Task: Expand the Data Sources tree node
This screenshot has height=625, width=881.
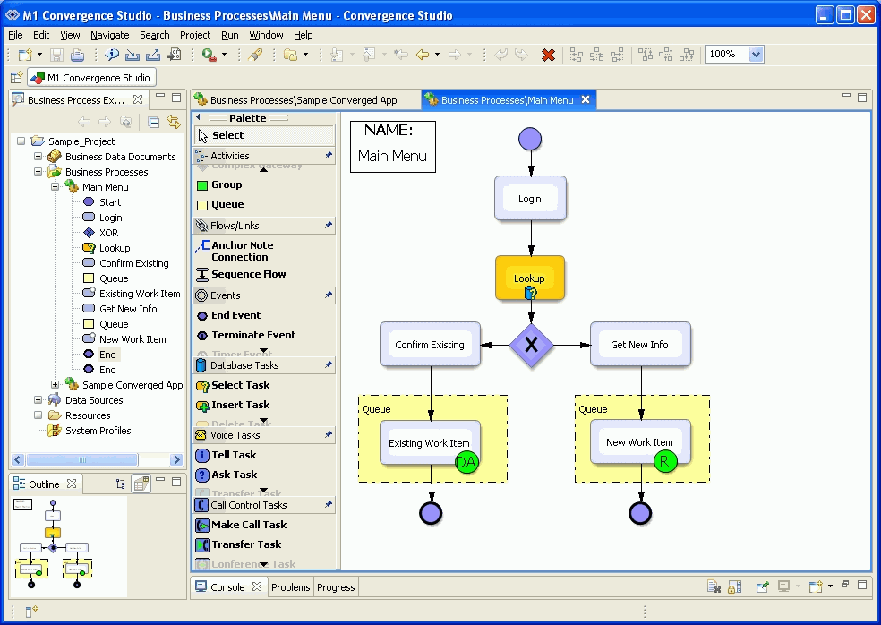Action: 38,400
